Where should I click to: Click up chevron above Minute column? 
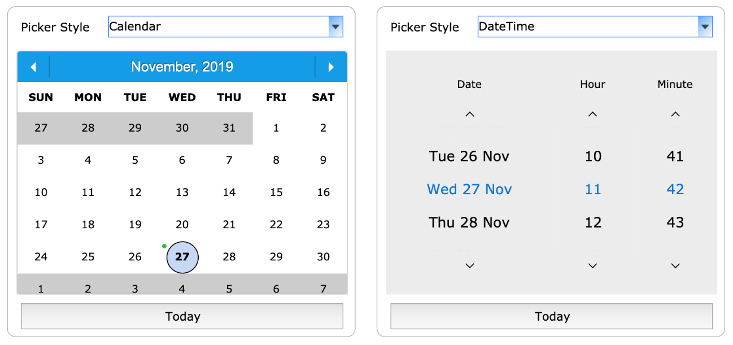click(675, 114)
